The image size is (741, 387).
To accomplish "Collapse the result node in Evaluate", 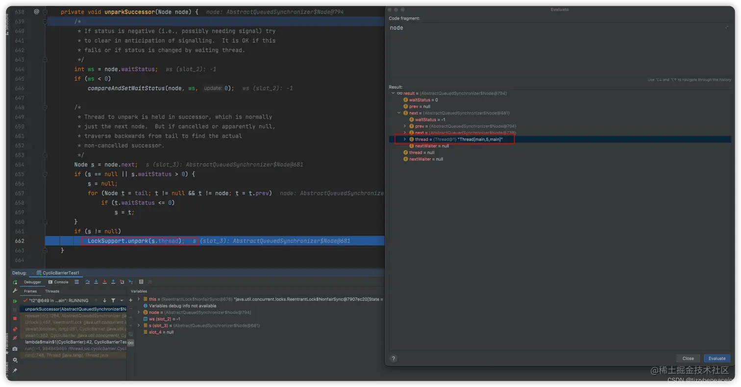I will coord(393,93).
